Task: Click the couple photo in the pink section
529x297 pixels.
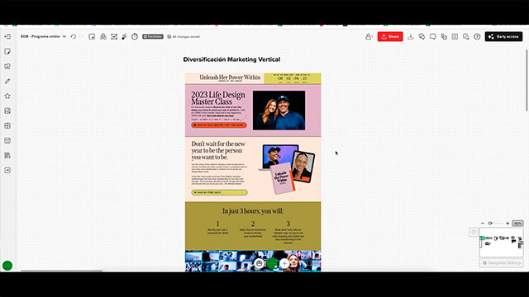Action: [279, 110]
